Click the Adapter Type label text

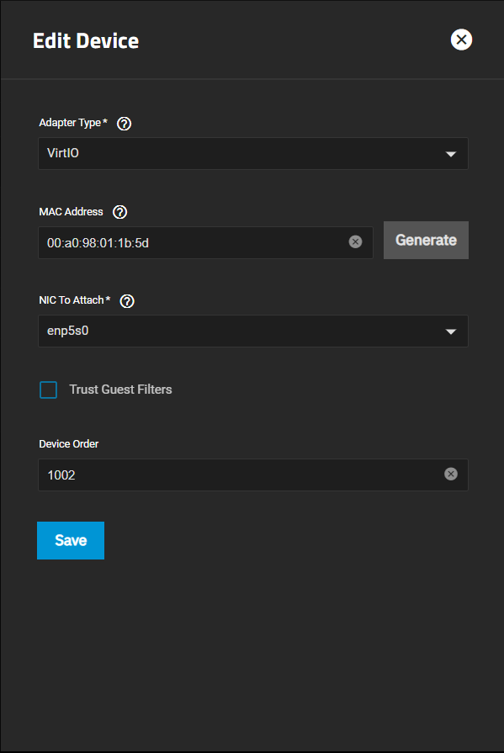tap(70, 123)
